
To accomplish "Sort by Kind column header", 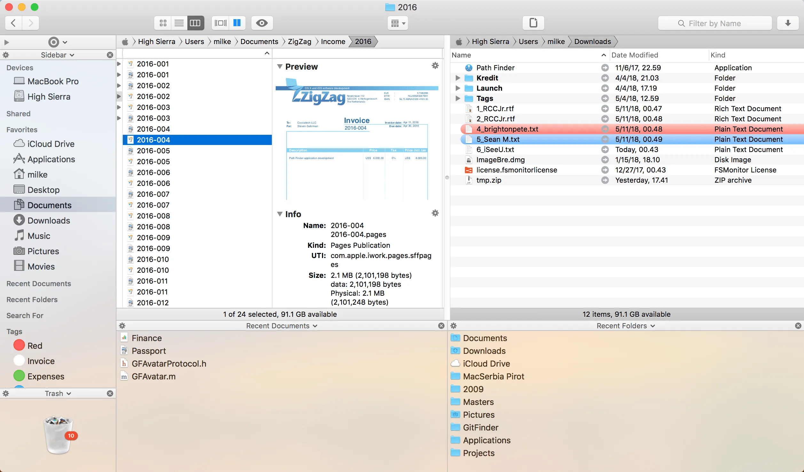I will pos(756,55).
